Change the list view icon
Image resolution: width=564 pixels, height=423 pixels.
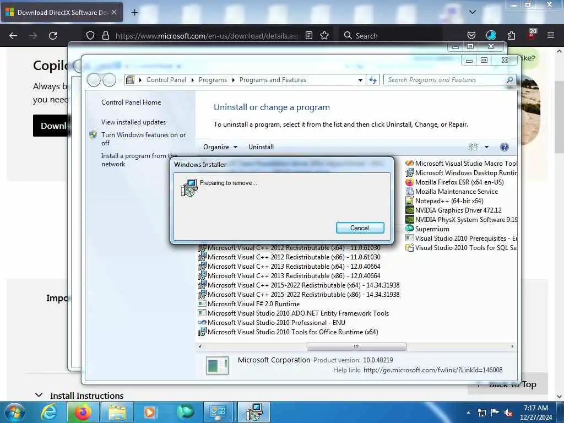pos(473,147)
